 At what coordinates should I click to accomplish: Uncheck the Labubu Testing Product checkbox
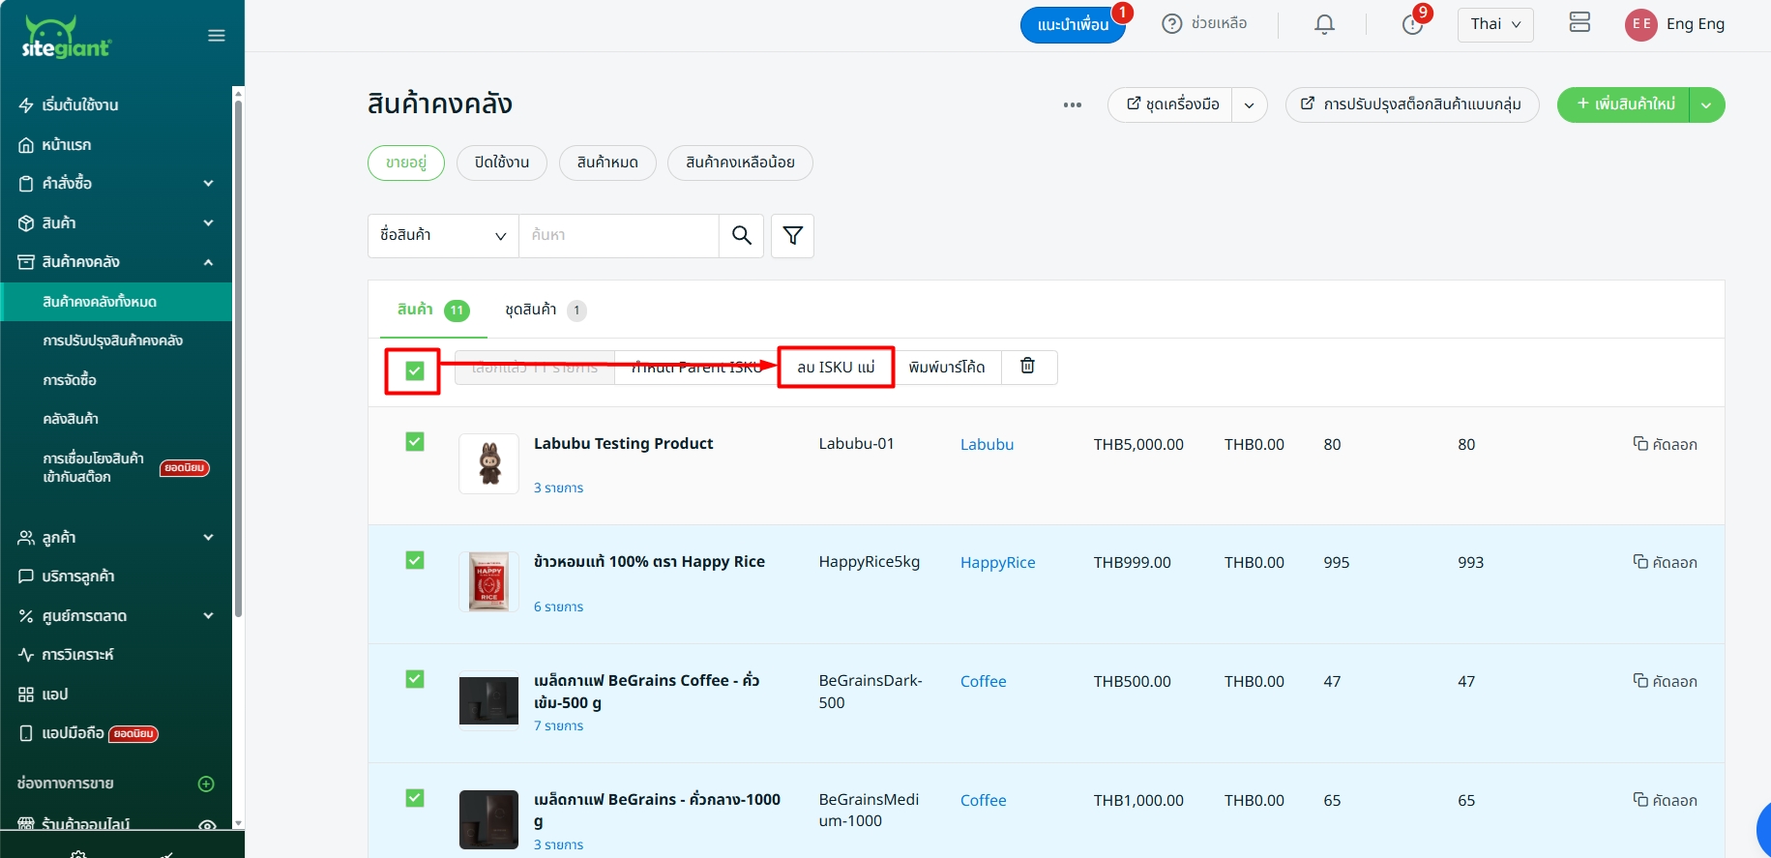[x=414, y=442]
